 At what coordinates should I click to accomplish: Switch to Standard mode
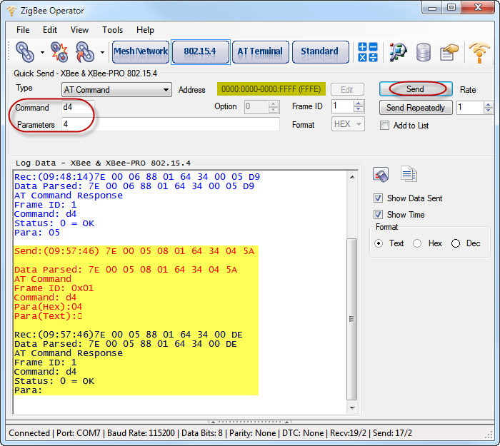[x=320, y=52]
